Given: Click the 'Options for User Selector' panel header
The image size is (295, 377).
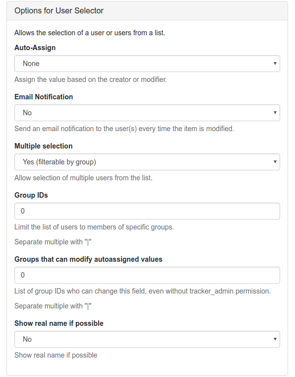Looking at the screenshot, I should pyautogui.click(x=147, y=11).
